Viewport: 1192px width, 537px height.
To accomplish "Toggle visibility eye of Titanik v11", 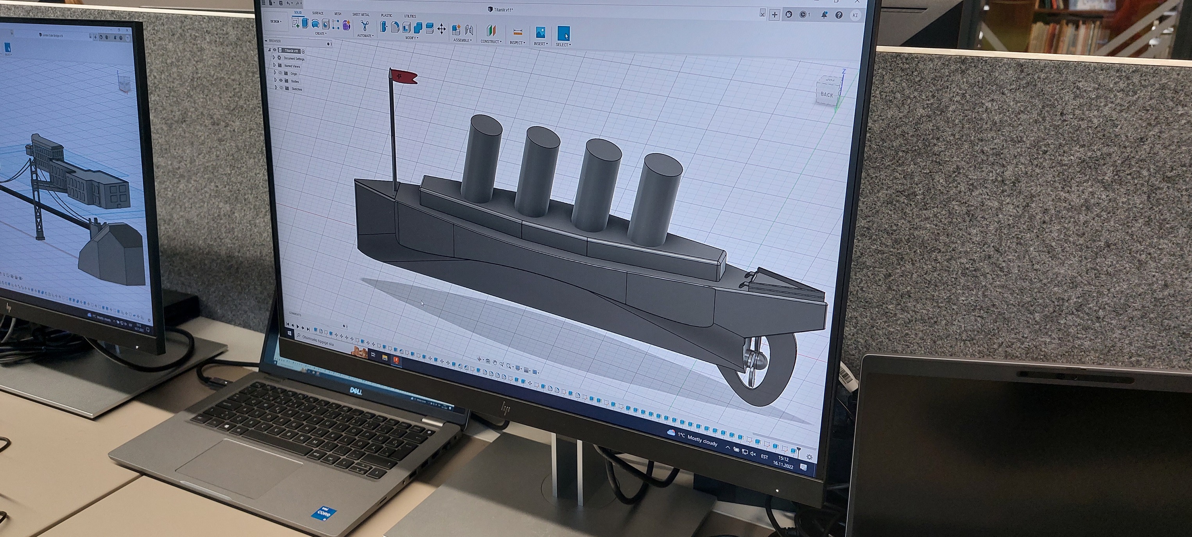I will point(275,50).
